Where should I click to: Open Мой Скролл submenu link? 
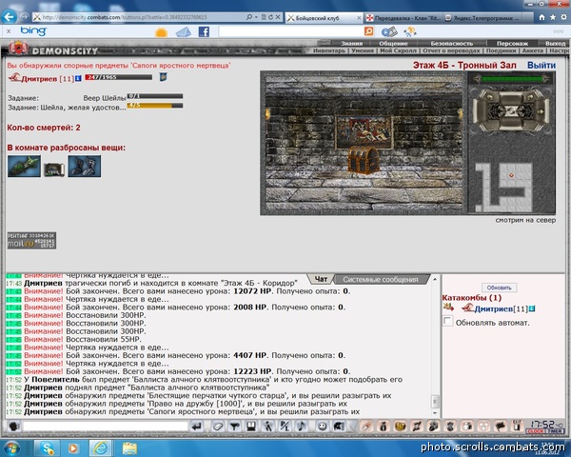[x=398, y=50]
